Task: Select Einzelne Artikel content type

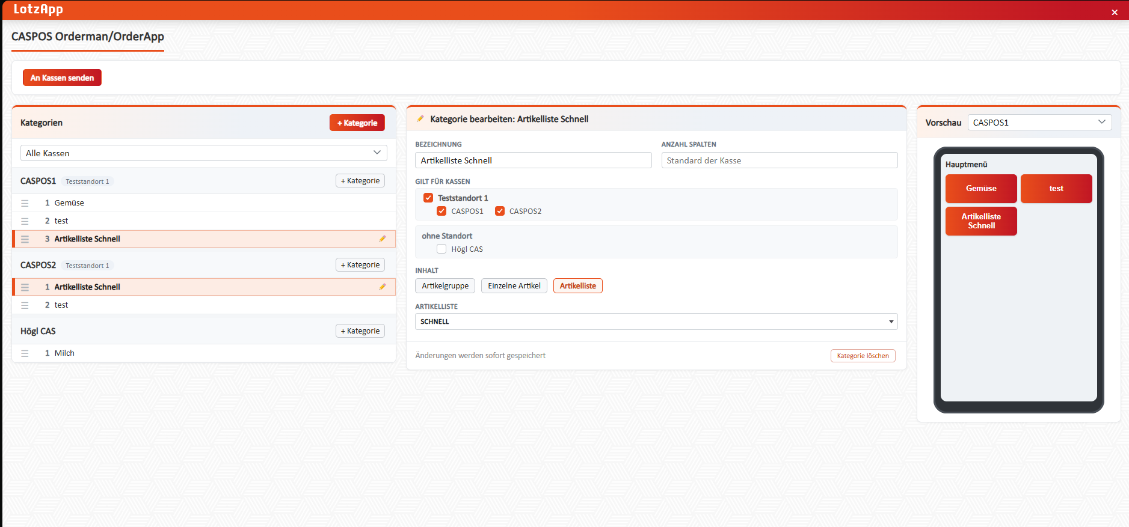Action: pyautogui.click(x=514, y=285)
